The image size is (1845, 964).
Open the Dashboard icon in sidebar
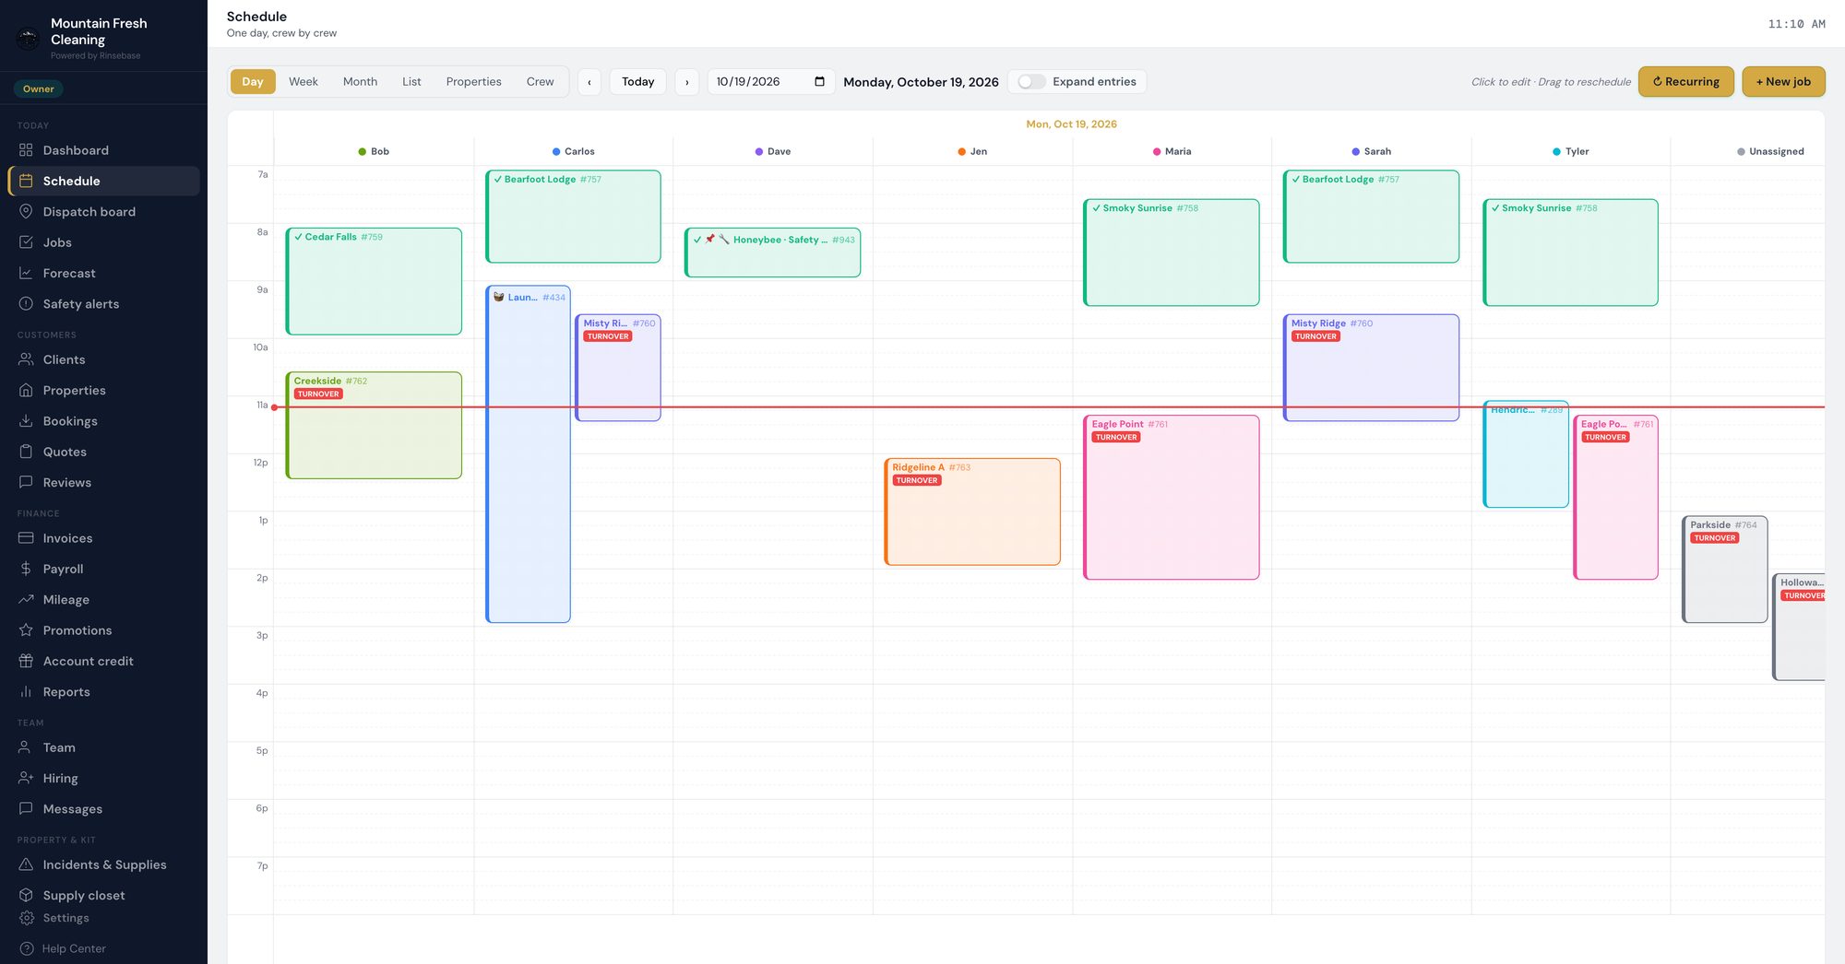click(x=26, y=150)
